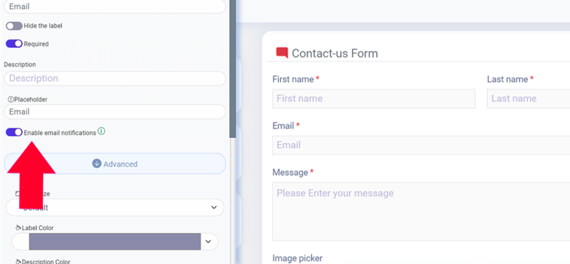Click the Label Color gray swatch
The height and width of the screenshot is (264, 570).
115,241
